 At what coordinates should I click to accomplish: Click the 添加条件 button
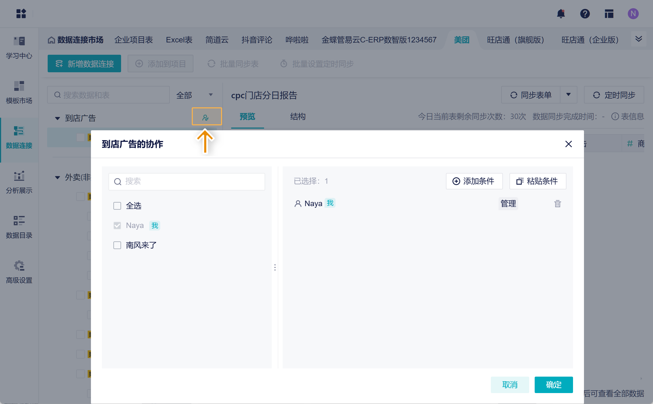point(474,181)
